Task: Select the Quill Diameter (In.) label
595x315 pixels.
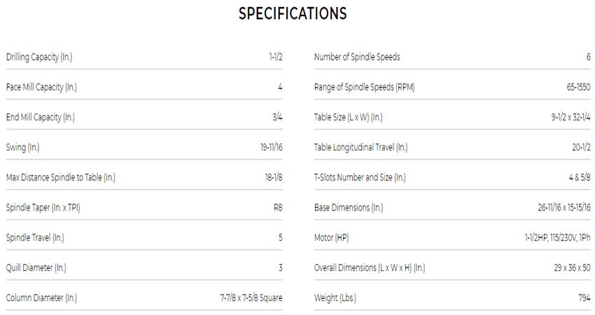Action: click(36, 268)
